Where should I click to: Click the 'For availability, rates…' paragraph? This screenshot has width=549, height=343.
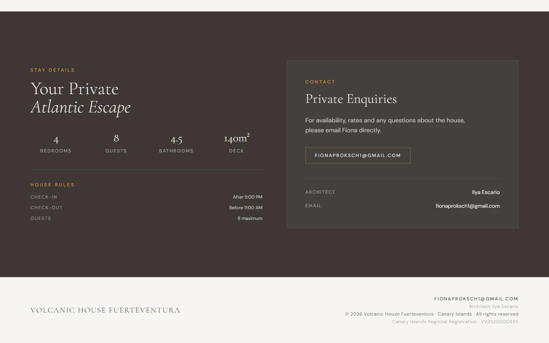click(x=385, y=125)
